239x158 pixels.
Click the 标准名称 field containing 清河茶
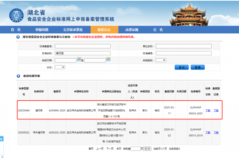(x=82, y=53)
